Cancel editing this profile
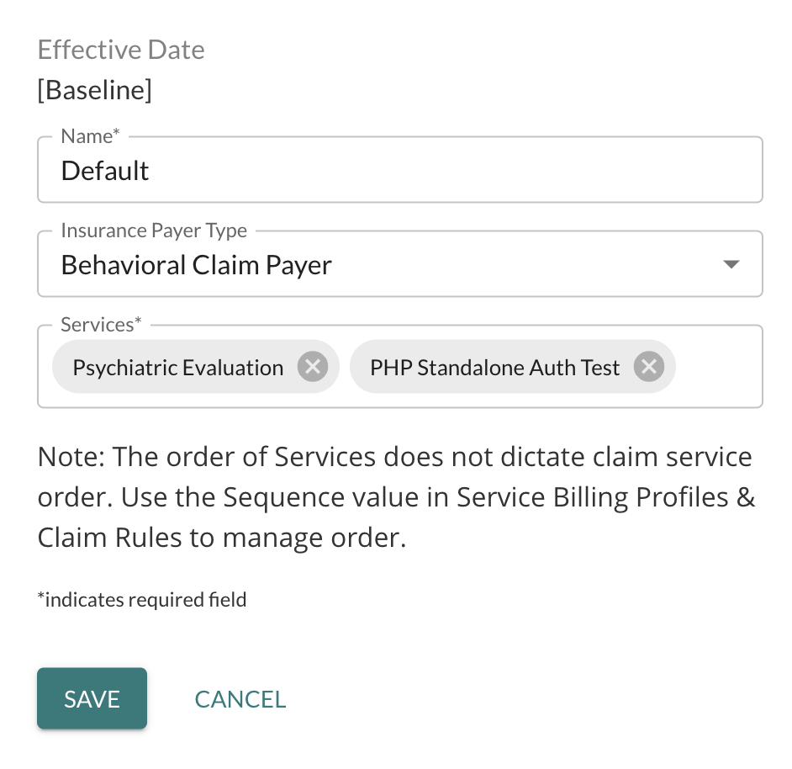The image size is (792, 769). (240, 699)
